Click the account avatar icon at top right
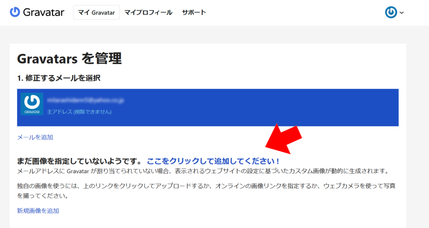429x228 pixels. click(x=391, y=13)
